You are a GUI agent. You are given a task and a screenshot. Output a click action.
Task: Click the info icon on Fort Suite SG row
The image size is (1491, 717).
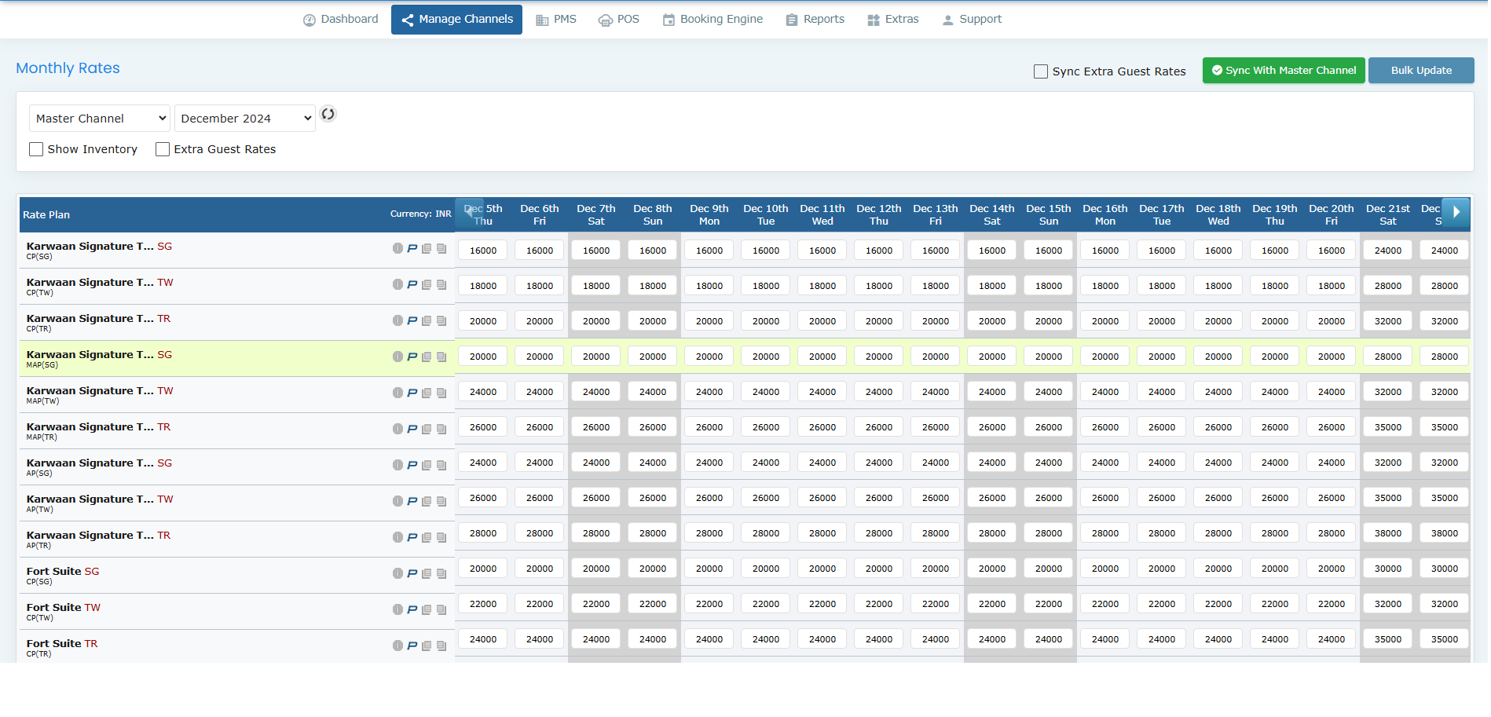click(x=397, y=573)
